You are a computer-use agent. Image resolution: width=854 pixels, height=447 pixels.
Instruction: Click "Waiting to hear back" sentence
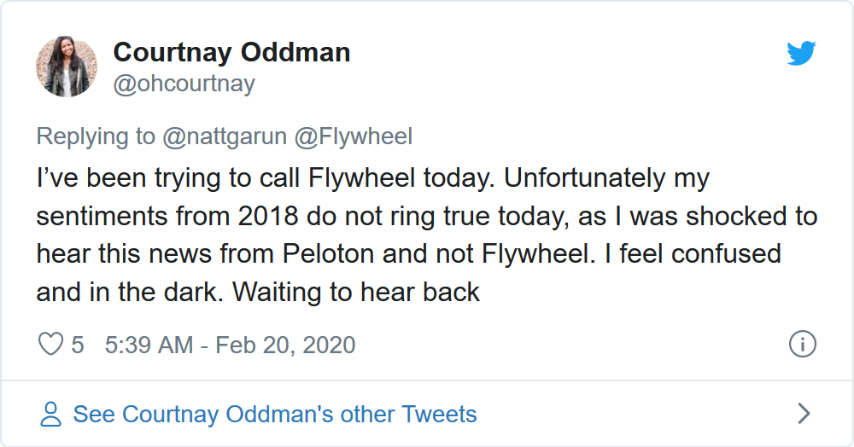[356, 293]
